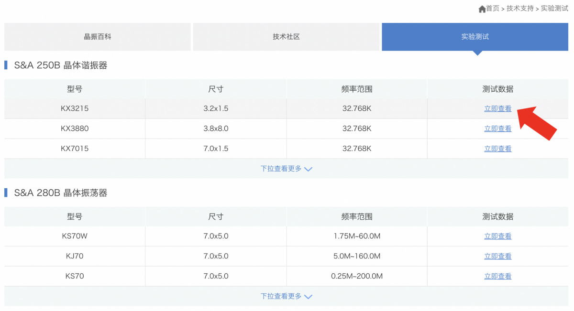Open 立即查看 link for KX3215

click(497, 108)
